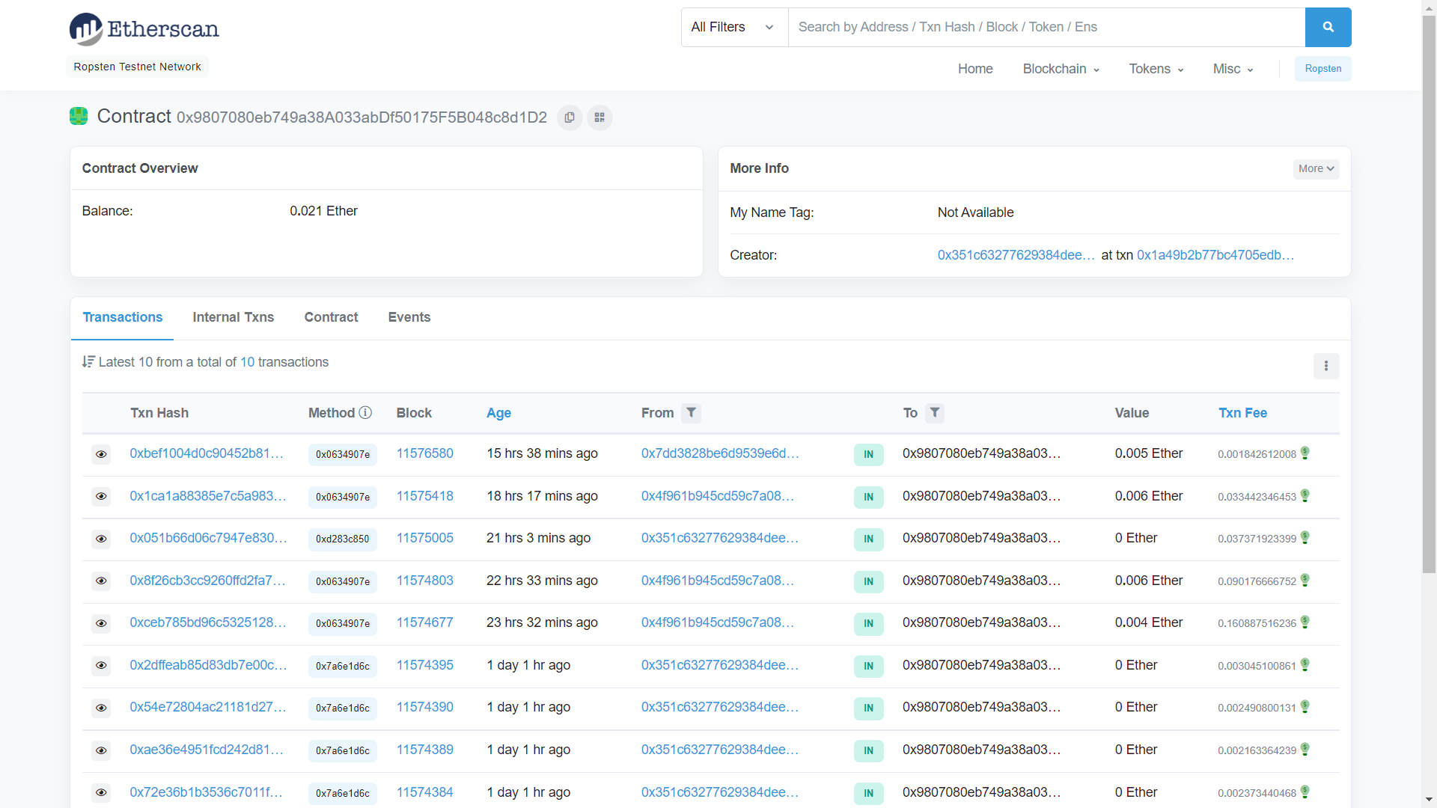
Task: Follow the Creator address link
Action: [1015, 255]
